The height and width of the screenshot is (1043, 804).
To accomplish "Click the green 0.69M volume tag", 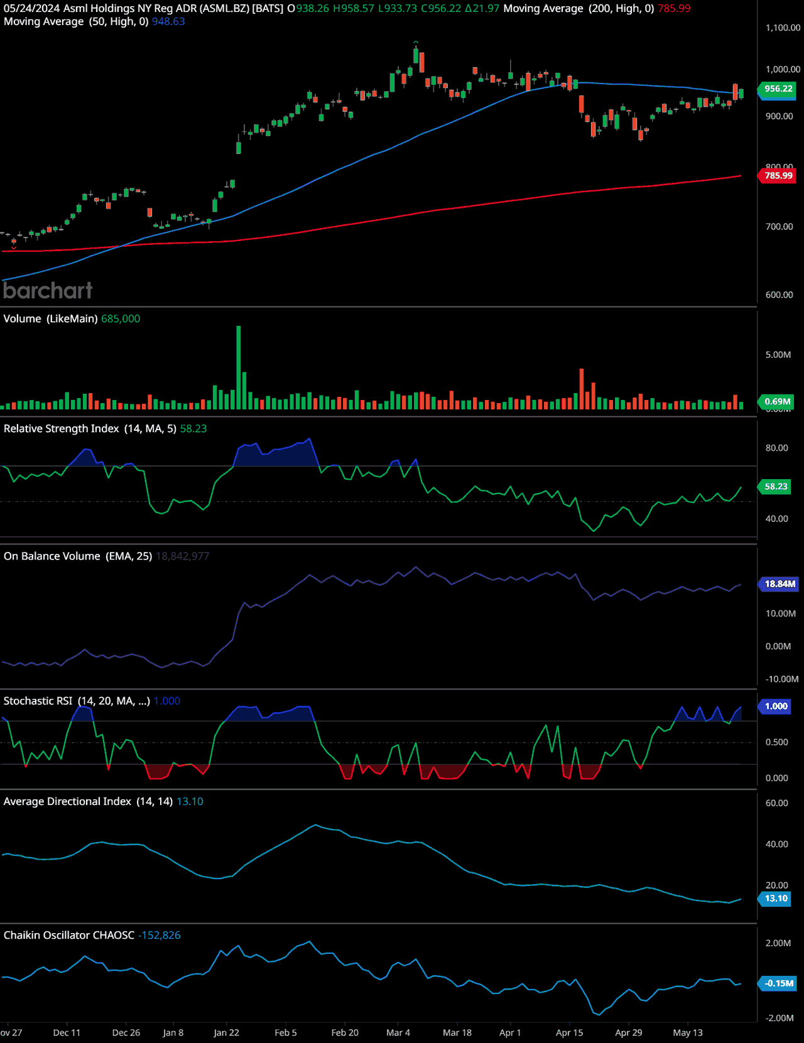I will pyautogui.click(x=777, y=401).
